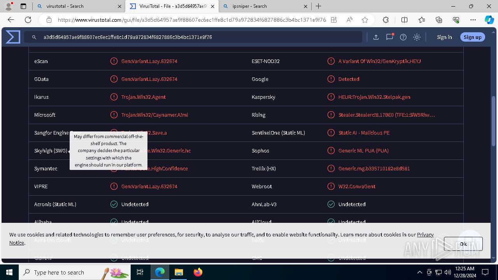The height and width of the screenshot is (280, 498).
Task: Open the tab actions menu icon
Action: [x=23, y=6]
